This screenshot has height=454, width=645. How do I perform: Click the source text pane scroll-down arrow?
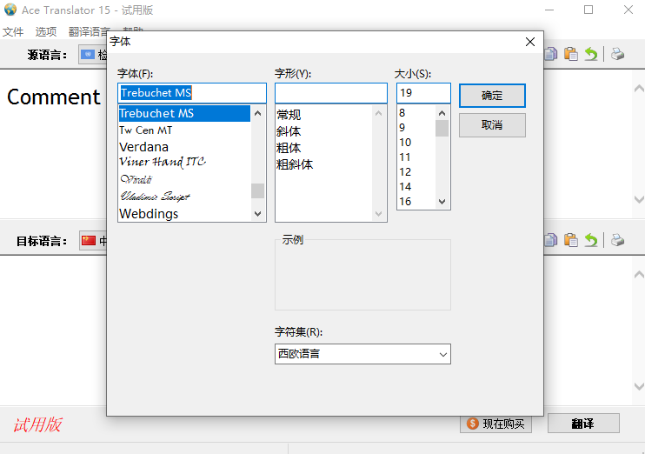tap(639, 200)
